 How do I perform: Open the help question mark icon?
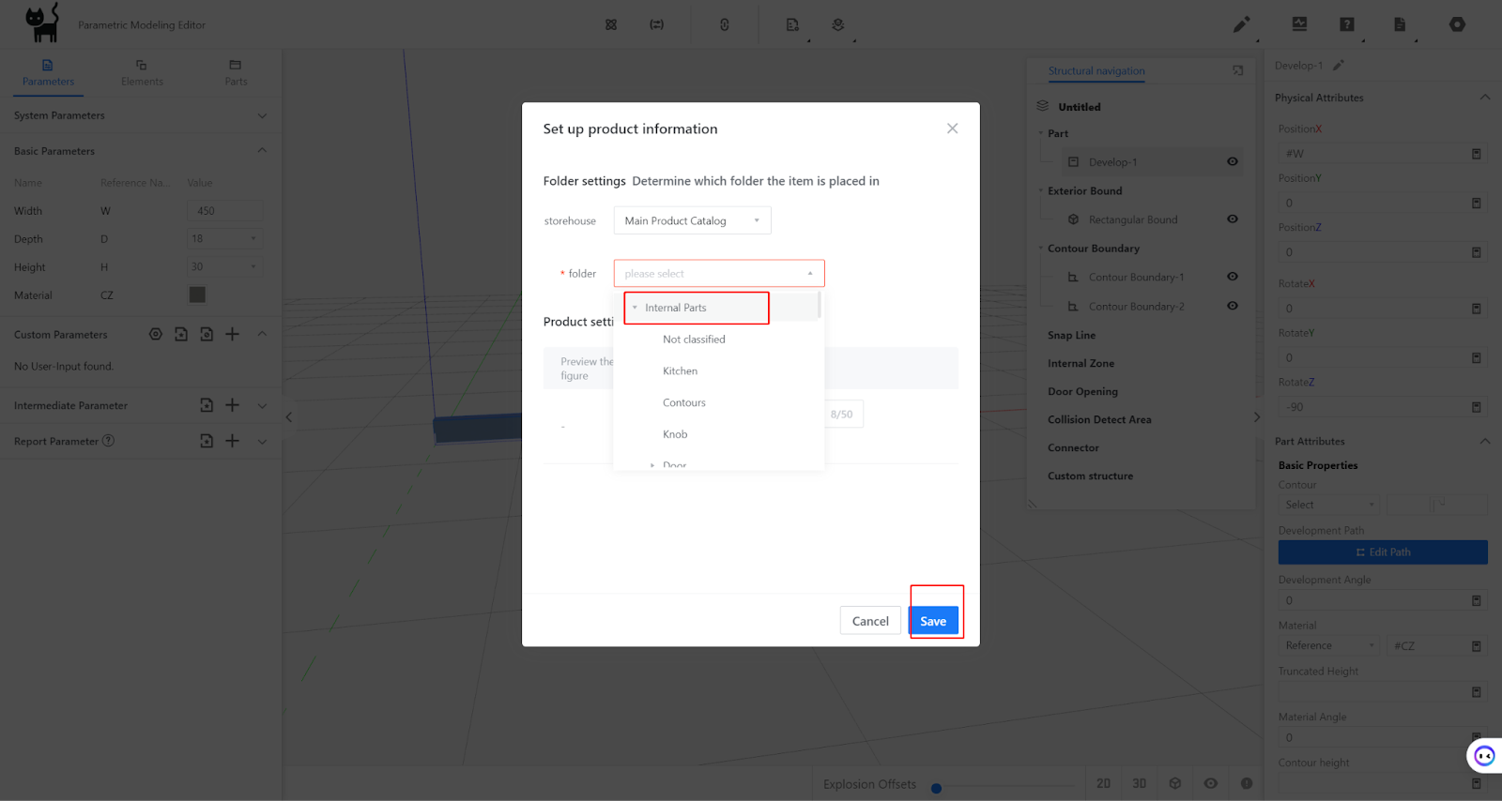tap(1347, 24)
